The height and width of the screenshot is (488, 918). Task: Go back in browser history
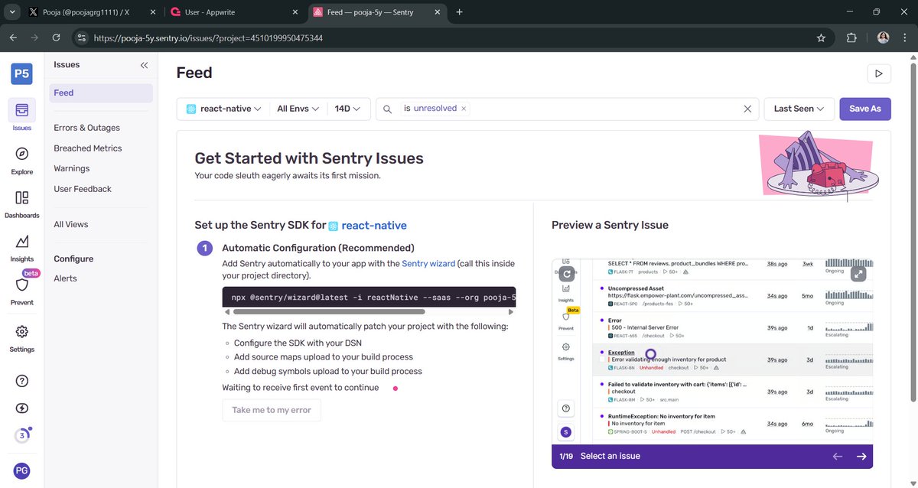[x=13, y=37]
